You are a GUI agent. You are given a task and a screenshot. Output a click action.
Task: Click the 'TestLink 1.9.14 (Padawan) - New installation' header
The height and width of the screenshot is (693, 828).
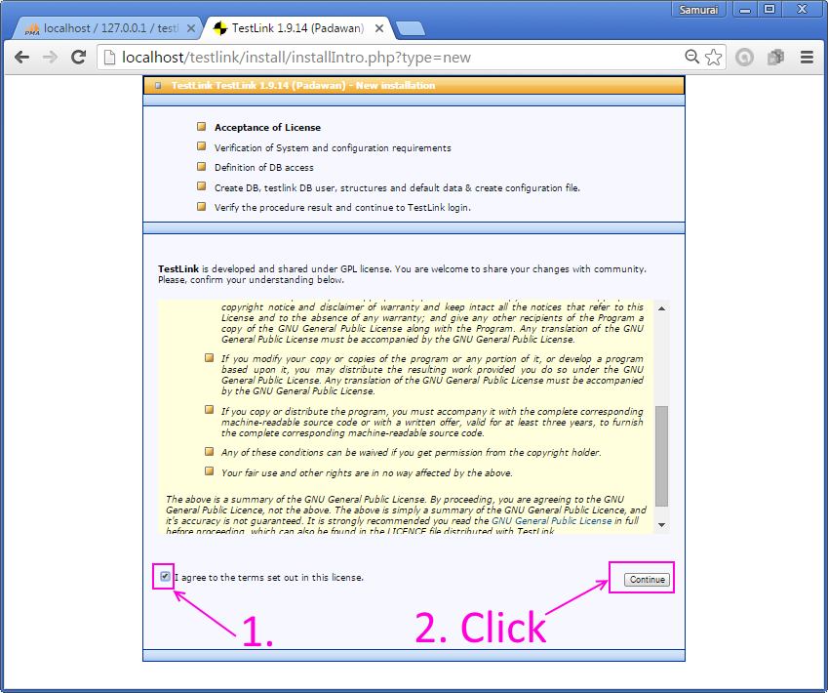(x=303, y=86)
